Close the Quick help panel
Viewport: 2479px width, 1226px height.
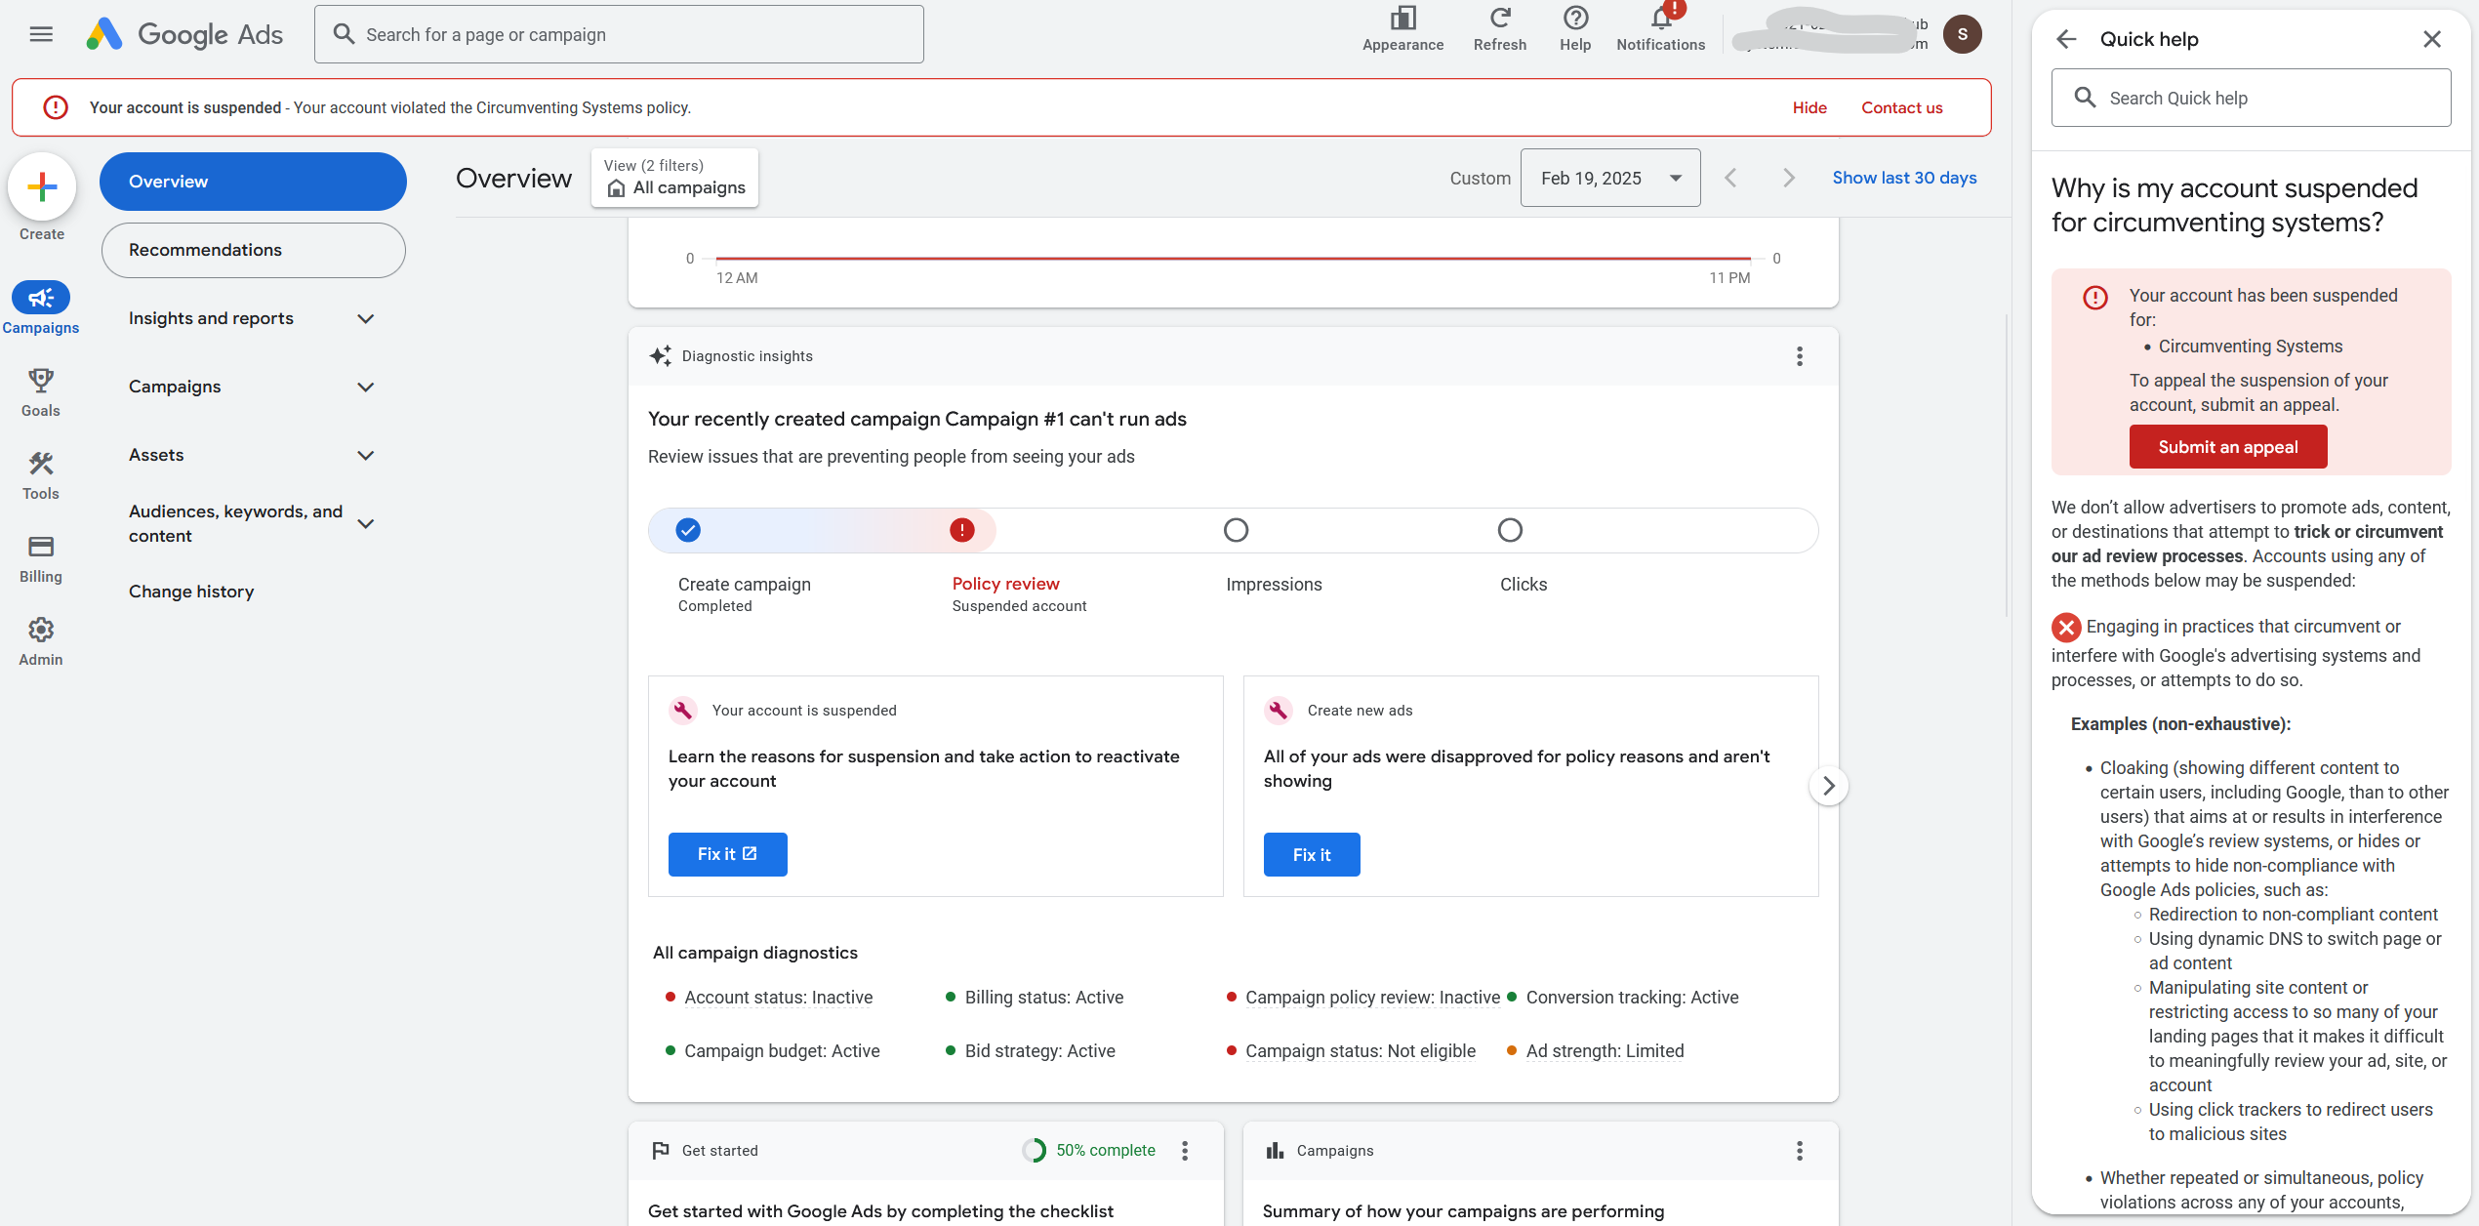coord(2432,39)
